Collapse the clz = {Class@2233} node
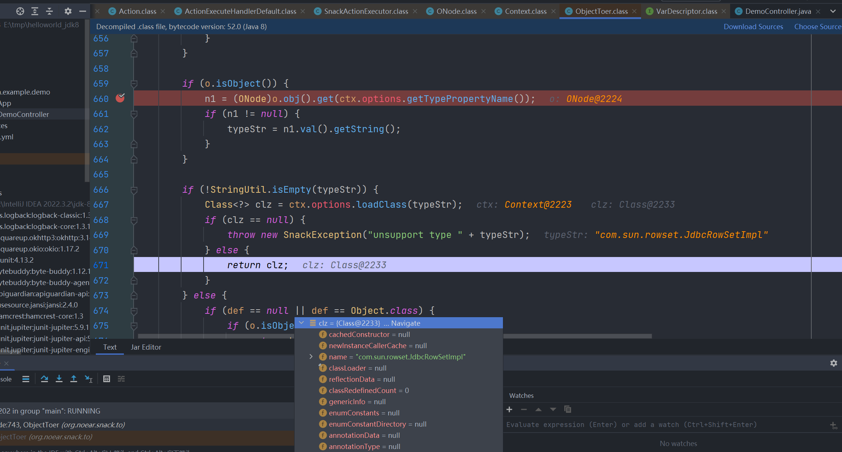 (x=302, y=323)
